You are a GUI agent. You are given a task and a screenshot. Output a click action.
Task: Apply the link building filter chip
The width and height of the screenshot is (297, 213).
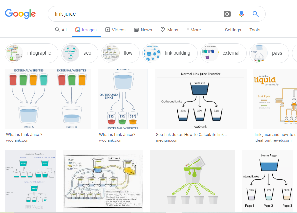pyautogui.click(x=170, y=53)
